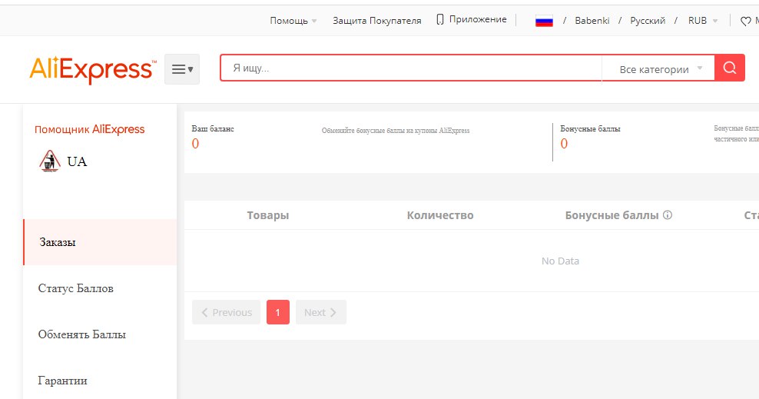Select page 1 in pagination
The height and width of the screenshot is (399, 759).
[x=278, y=312]
